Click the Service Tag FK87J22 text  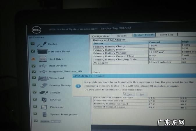click(116, 28)
